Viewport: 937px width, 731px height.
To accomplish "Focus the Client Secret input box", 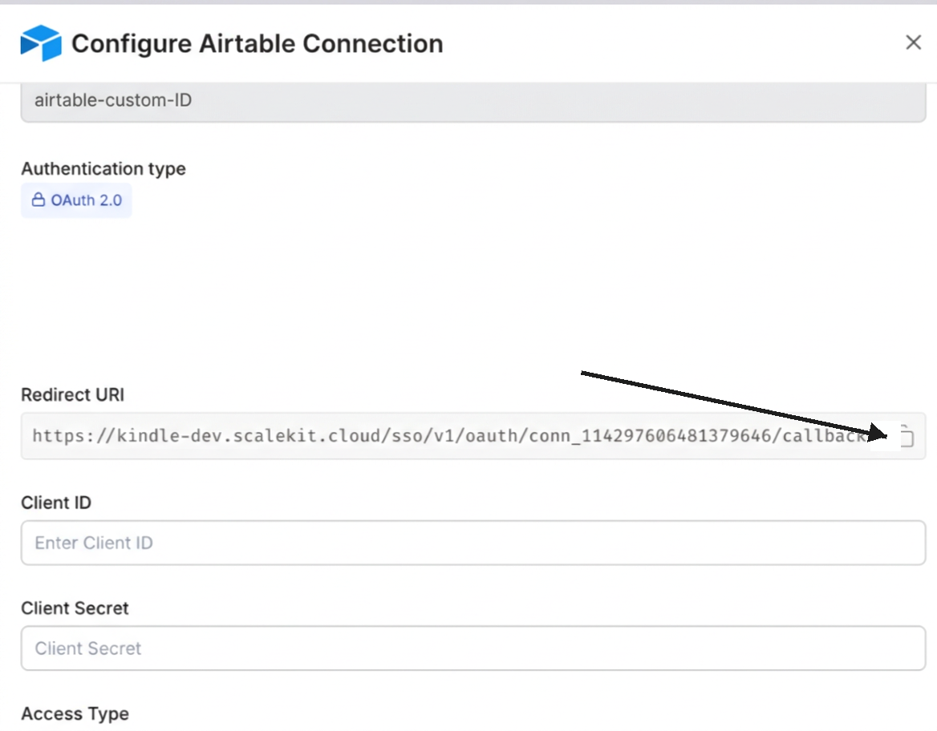I will (473, 648).
